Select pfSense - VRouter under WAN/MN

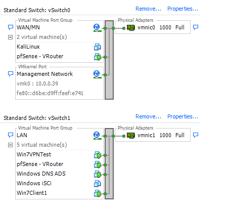[x=40, y=56]
